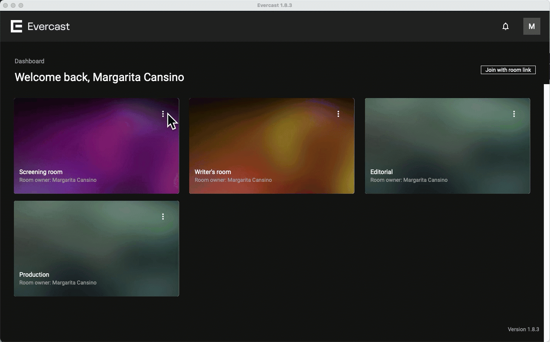Image resolution: width=550 pixels, height=342 pixels.
Task: Minimize the Evercast window
Action: pos(13,5)
